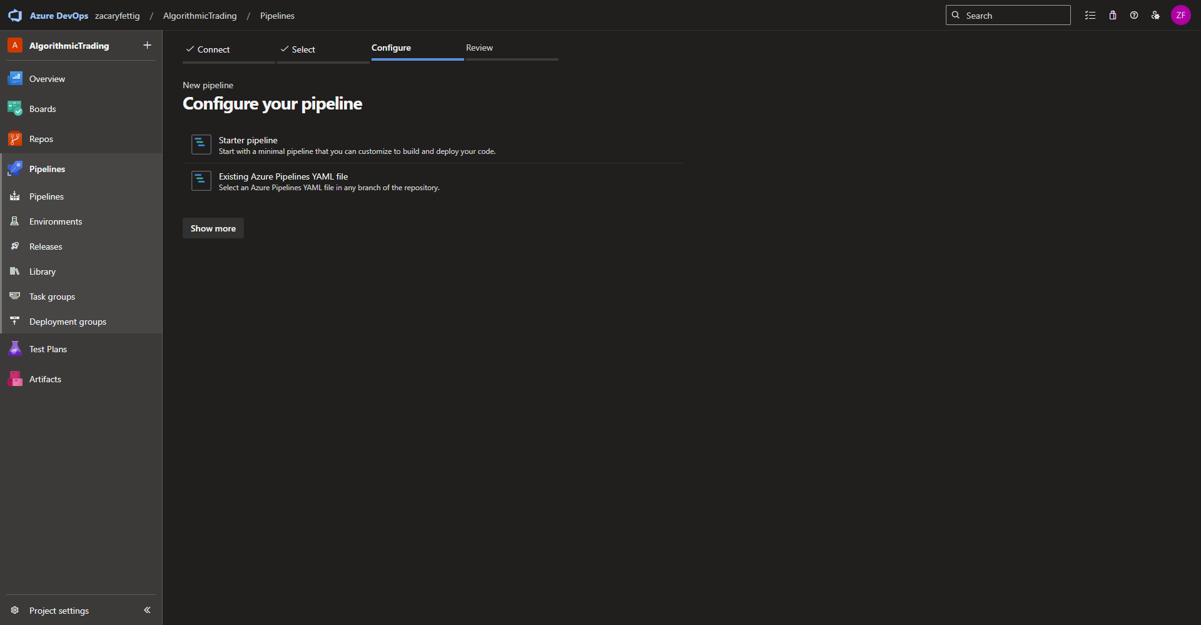Screen dimensions: 1201x625
Task: Switch to the Select step tab
Action: (303, 49)
